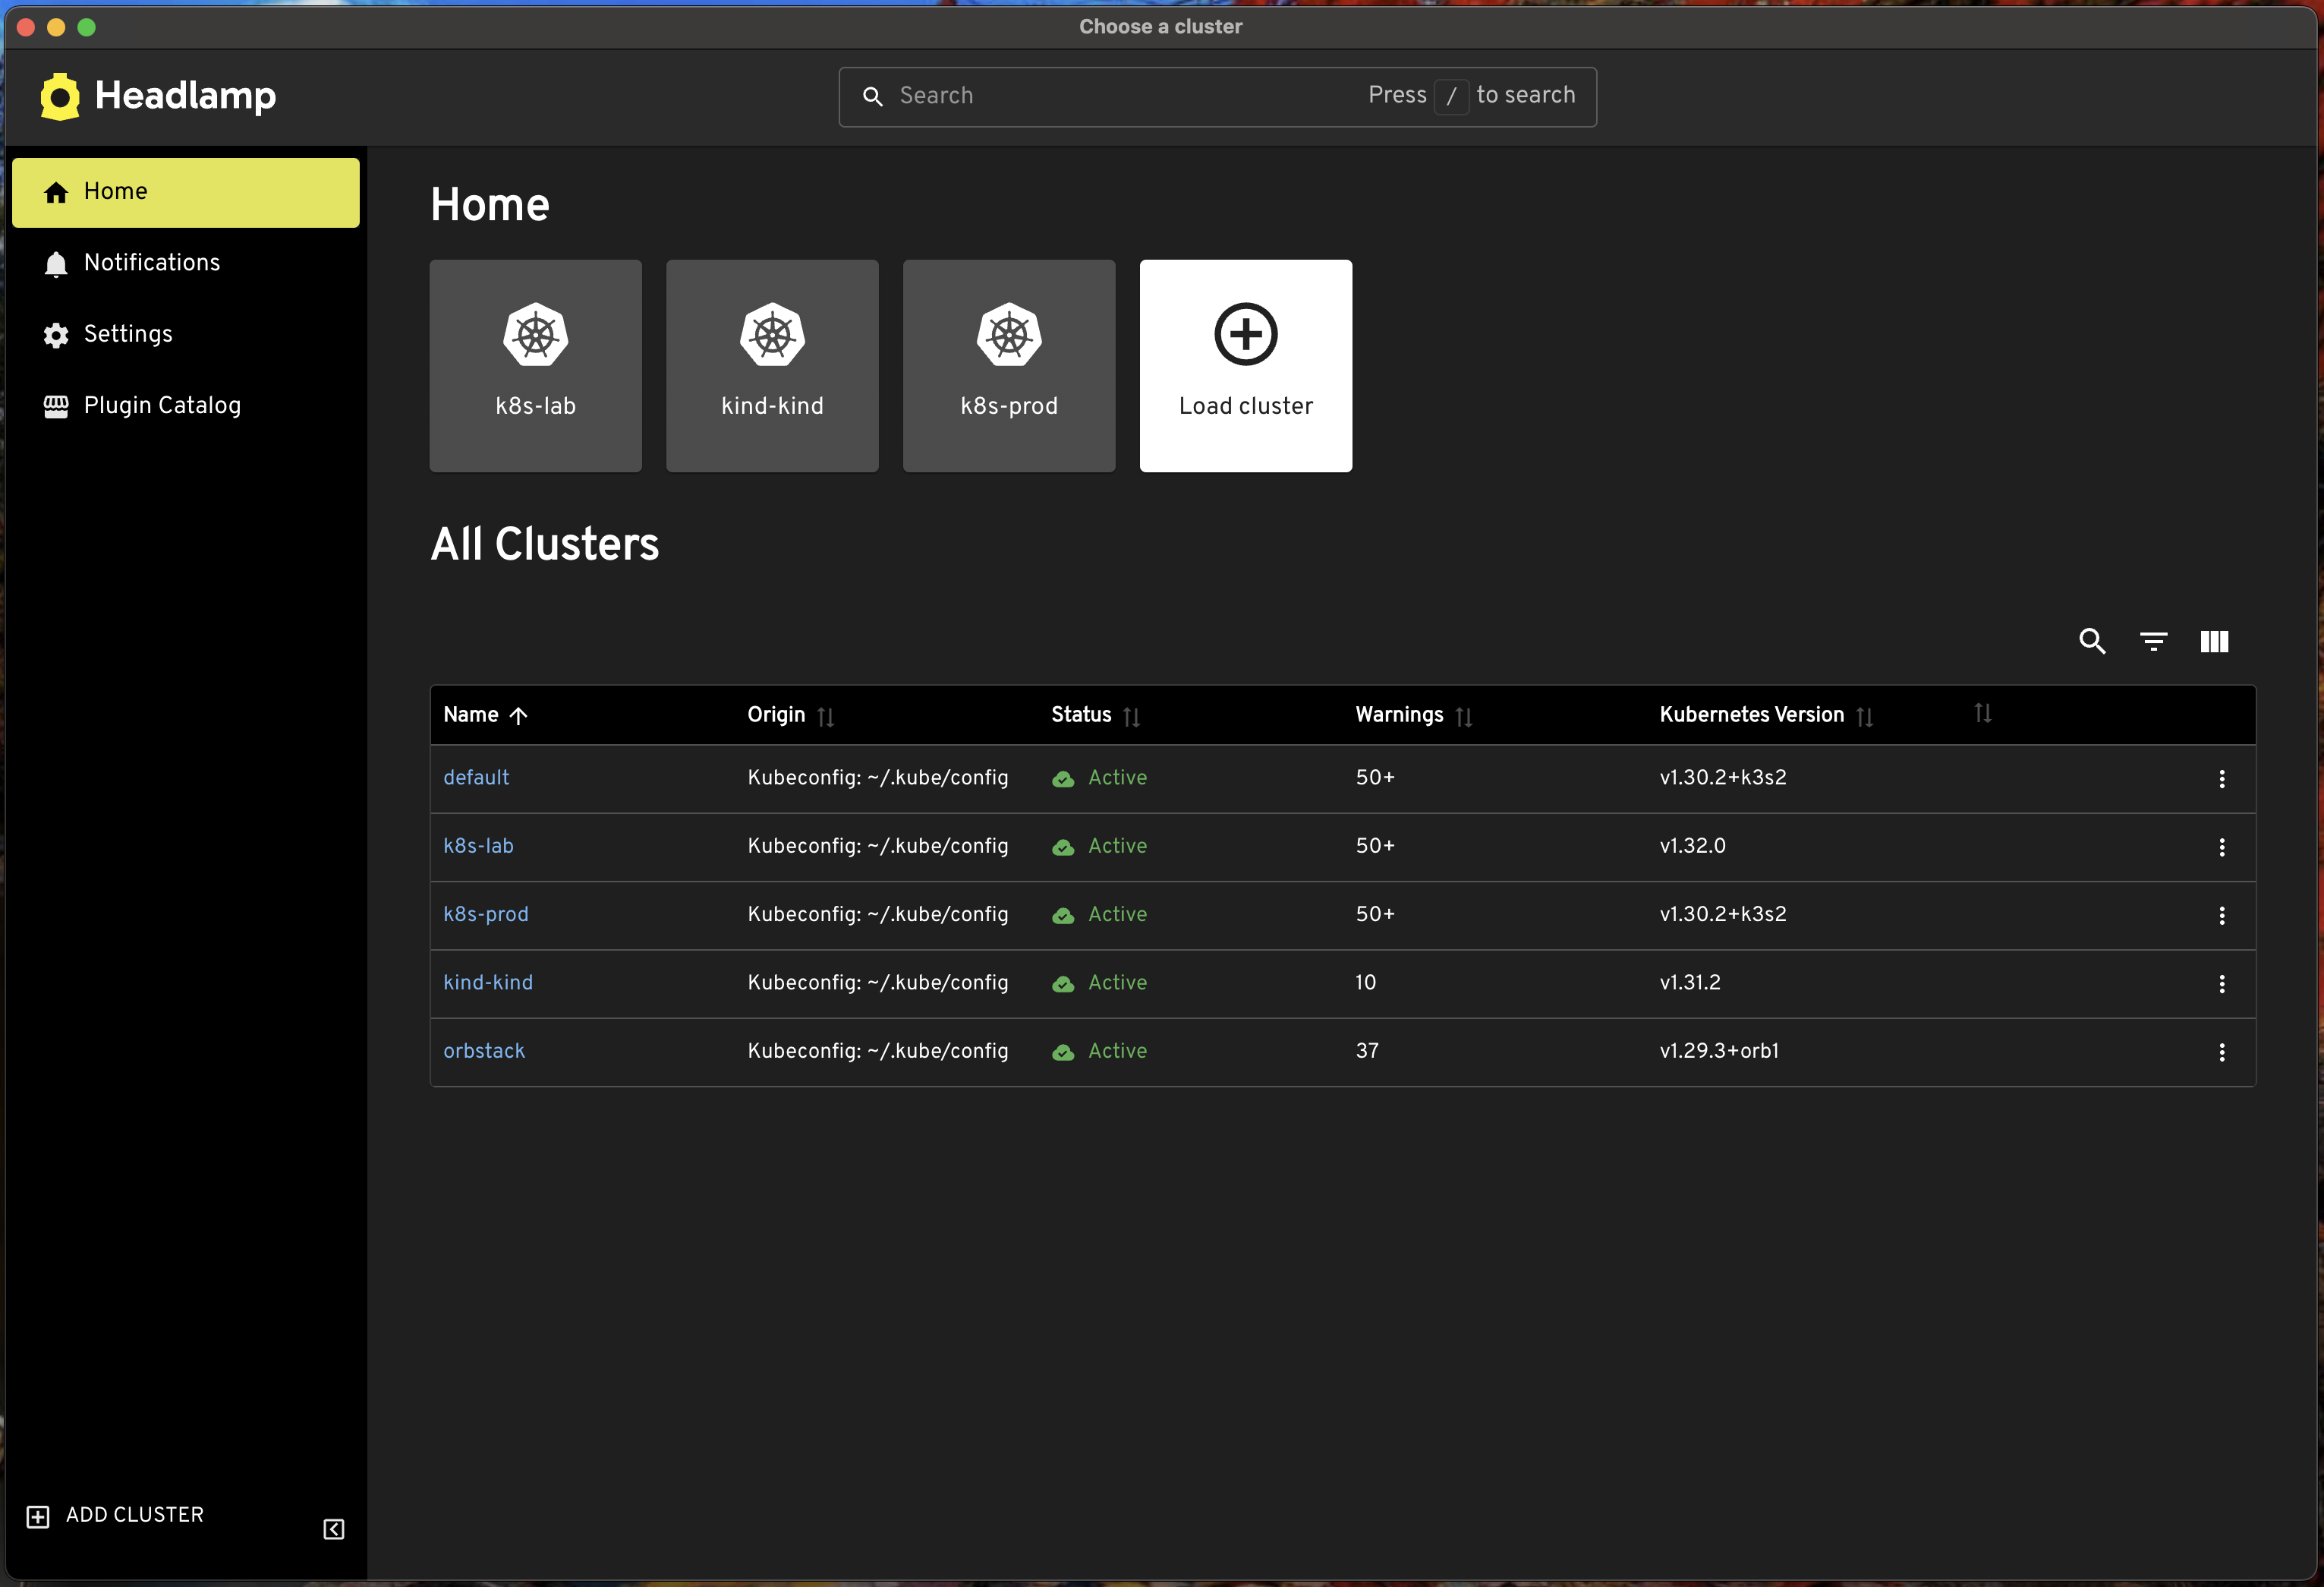Open the show/hide columns icon
The height and width of the screenshot is (1587, 2324).
(x=2214, y=642)
